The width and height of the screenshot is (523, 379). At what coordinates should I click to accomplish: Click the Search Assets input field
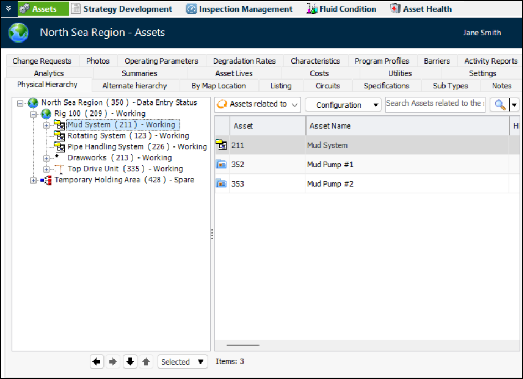coord(434,103)
